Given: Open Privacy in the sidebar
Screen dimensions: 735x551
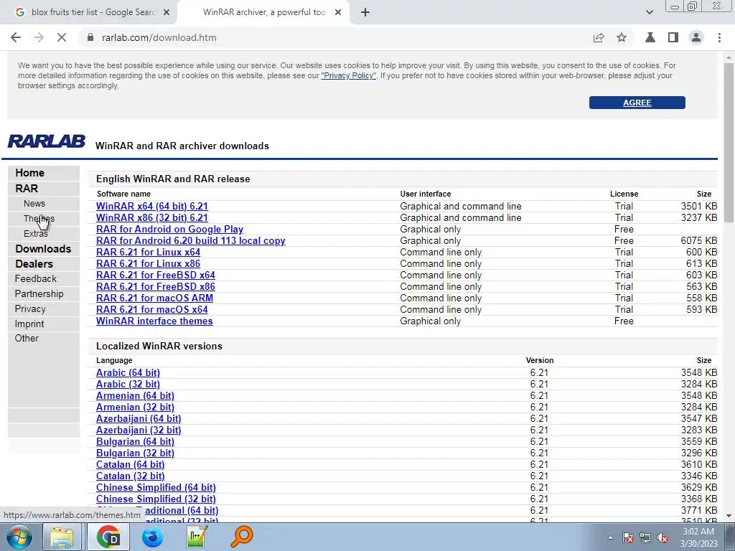Looking at the screenshot, I should coord(30,309).
